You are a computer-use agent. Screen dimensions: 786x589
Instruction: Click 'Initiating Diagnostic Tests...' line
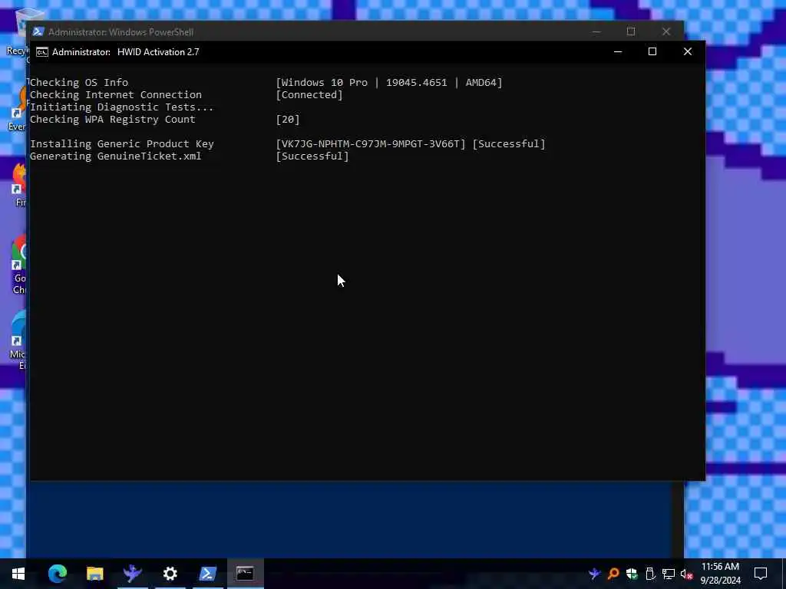point(122,107)
